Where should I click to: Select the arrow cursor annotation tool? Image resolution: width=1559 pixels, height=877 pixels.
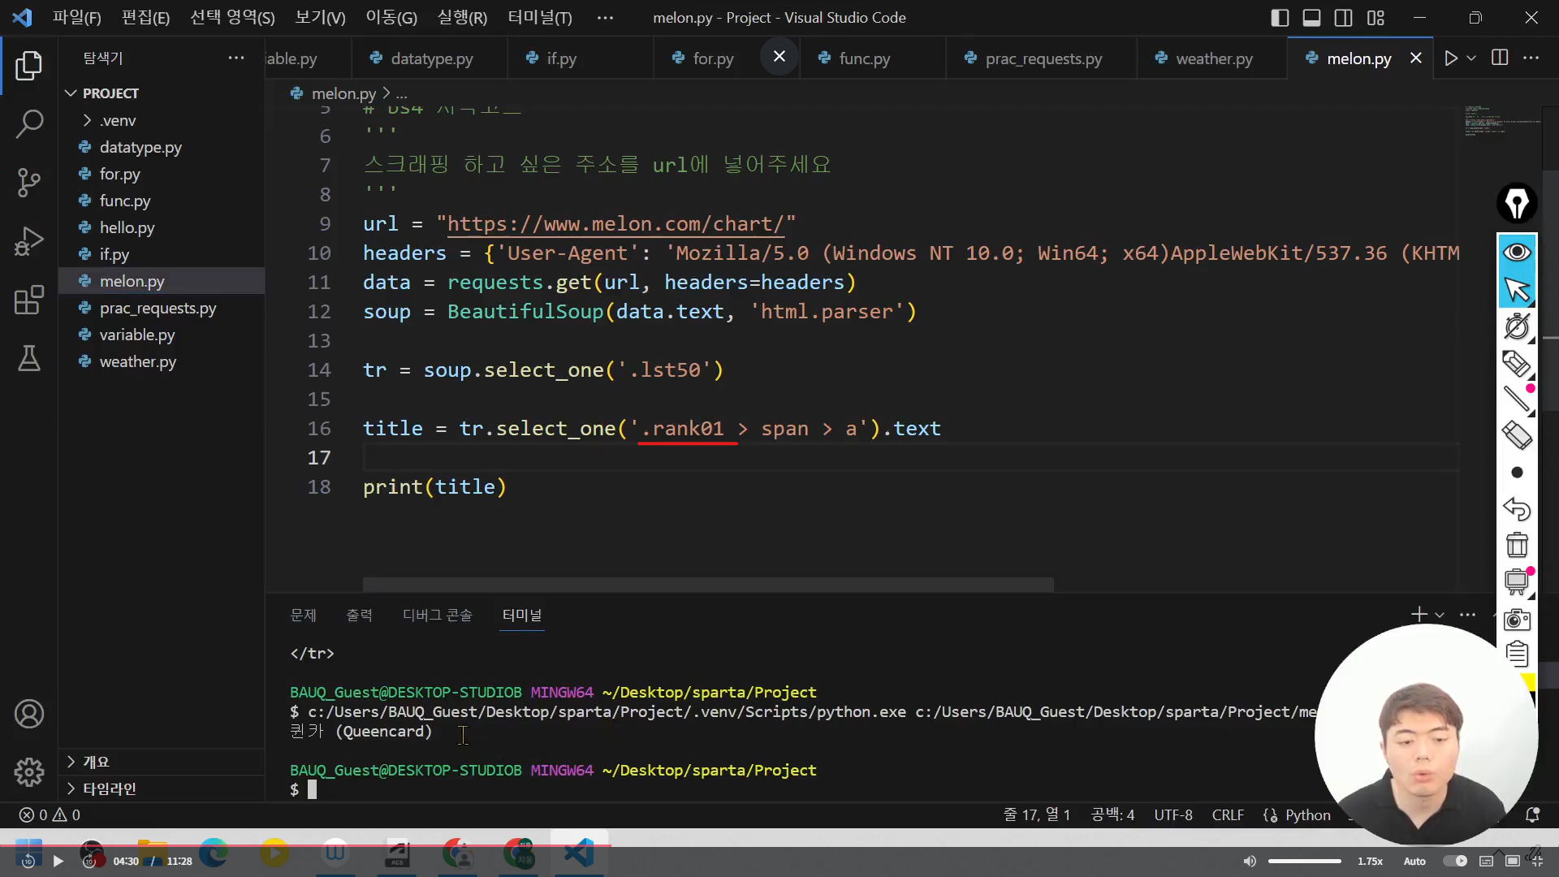(1517, 290)
